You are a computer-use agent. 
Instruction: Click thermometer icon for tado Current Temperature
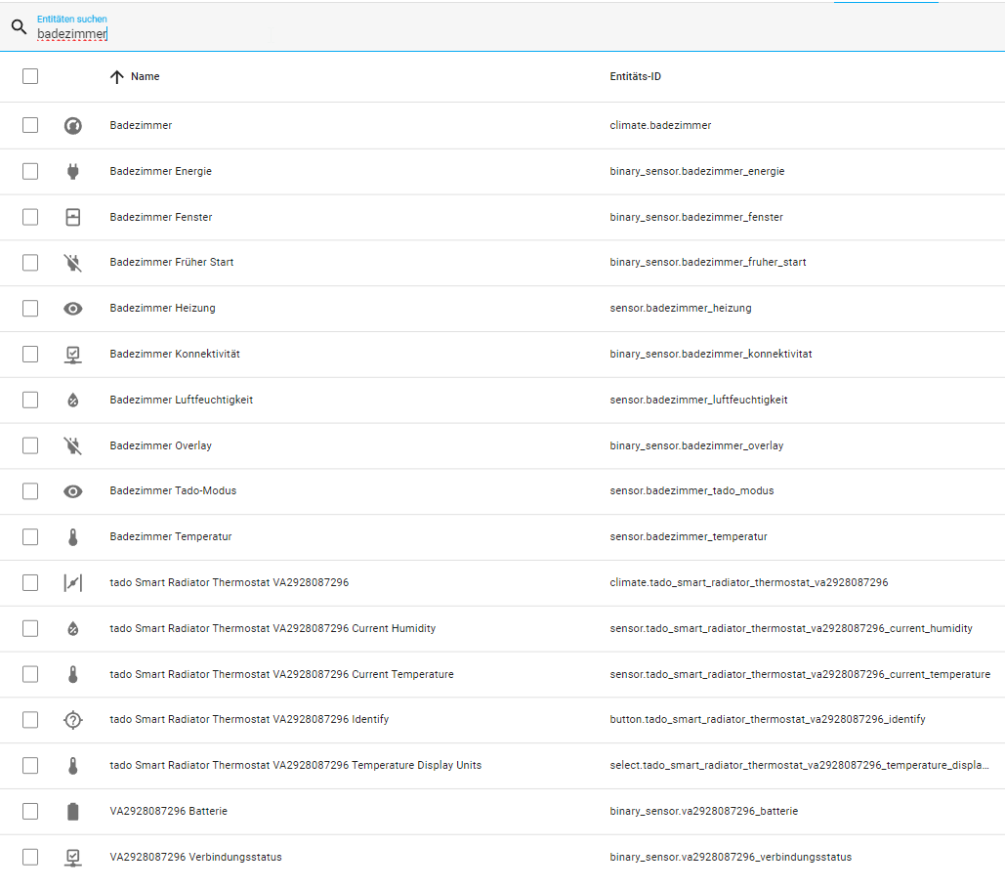[x=73, y=674]
